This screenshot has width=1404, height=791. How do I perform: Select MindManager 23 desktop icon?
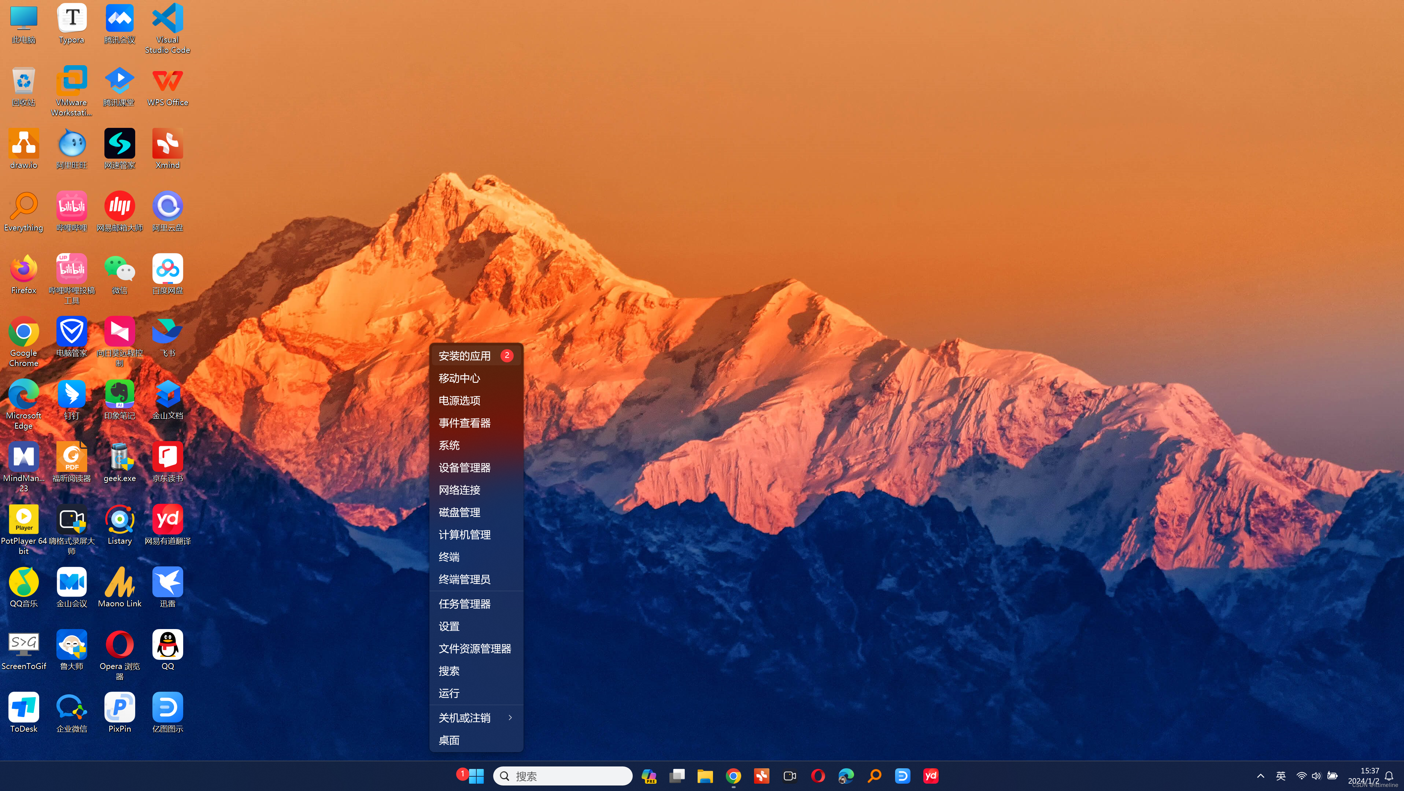coord(23,467)
